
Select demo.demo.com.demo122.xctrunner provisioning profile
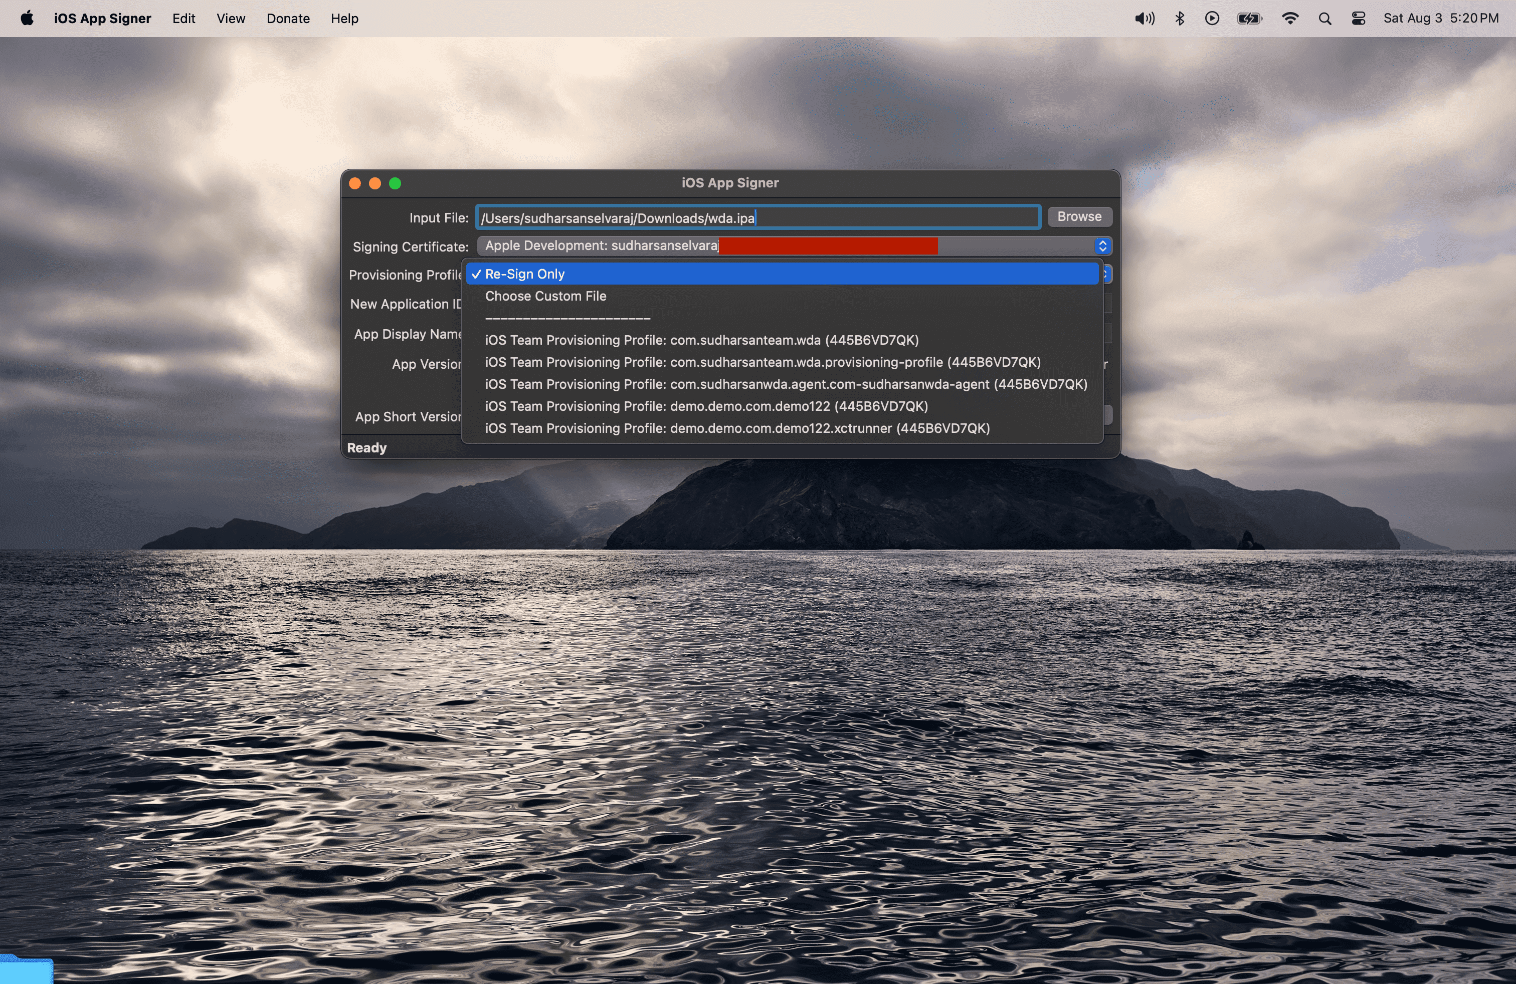pyautogui.click(x=737, y=428)
